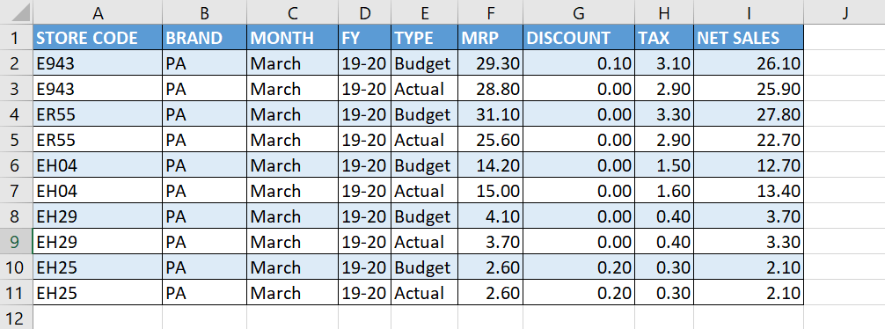
Task: Click the Actual cell in row 11
Action: tap(424, 292)
